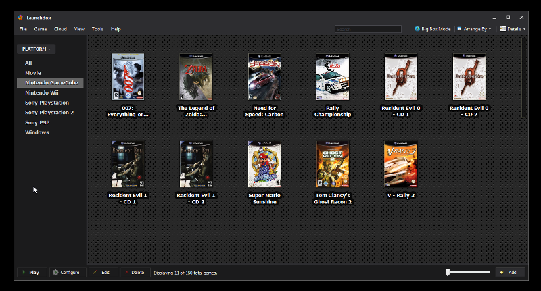Click the Big Box Mode globe icon
The width and height of the screenshot is (541, 291).
(x=417, y=29)
